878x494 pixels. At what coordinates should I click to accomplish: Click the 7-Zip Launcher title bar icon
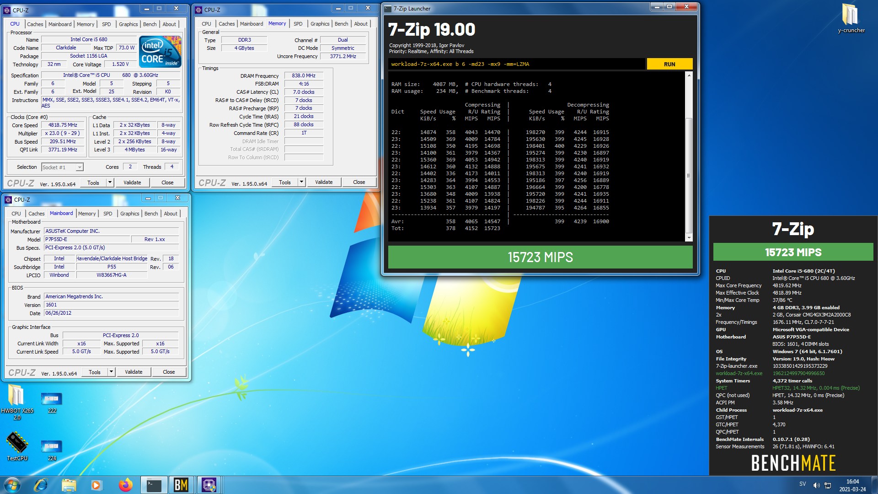pyautogui.click(x=388, y=9)
